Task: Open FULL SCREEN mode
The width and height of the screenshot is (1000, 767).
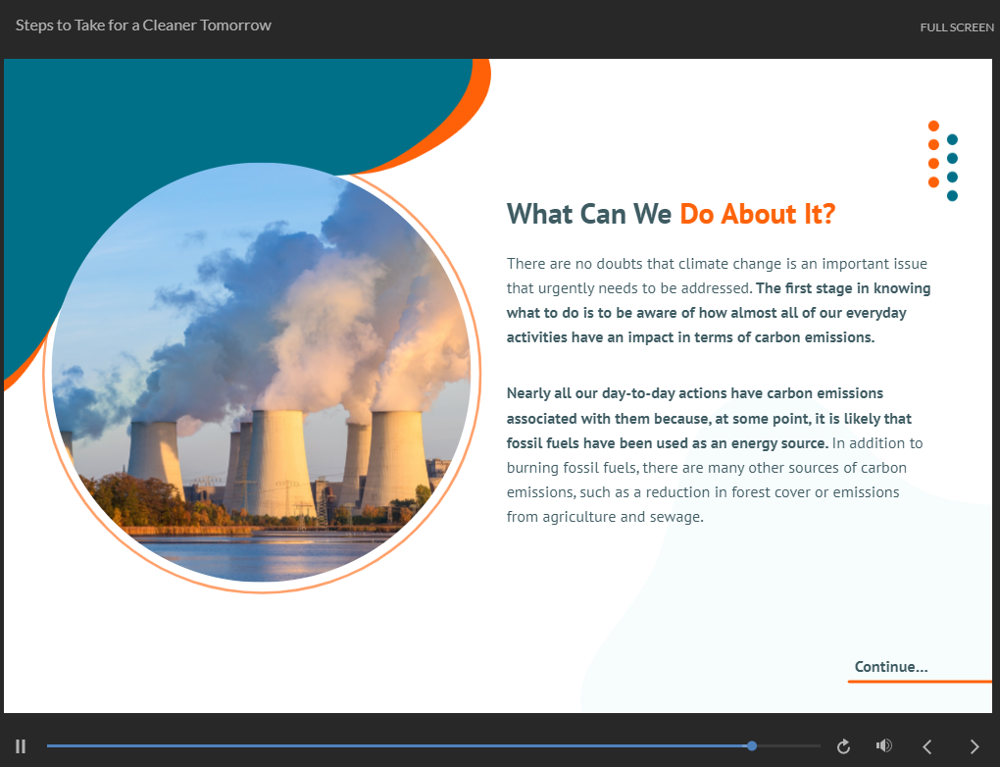Action: (956, 27)
